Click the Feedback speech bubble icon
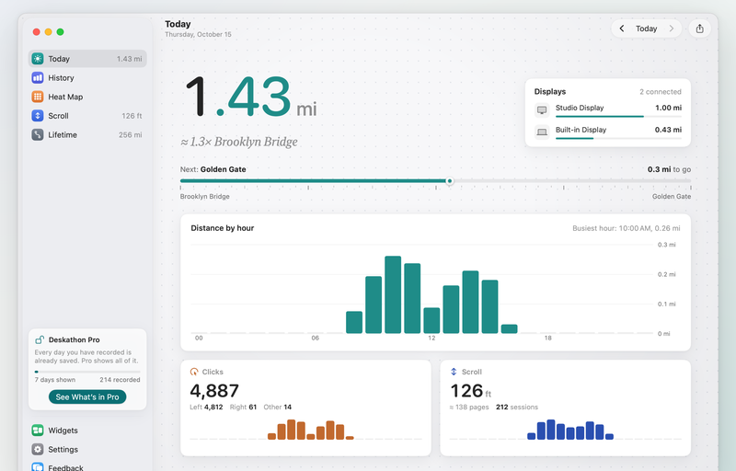Viewport: 736px width, 471px height. 38,467
